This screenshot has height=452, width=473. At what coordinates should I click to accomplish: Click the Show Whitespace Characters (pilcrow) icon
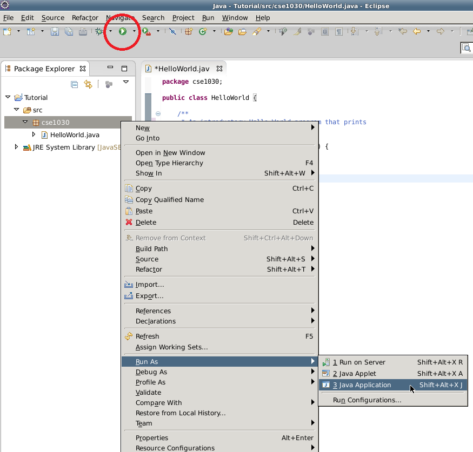(339, 31)
